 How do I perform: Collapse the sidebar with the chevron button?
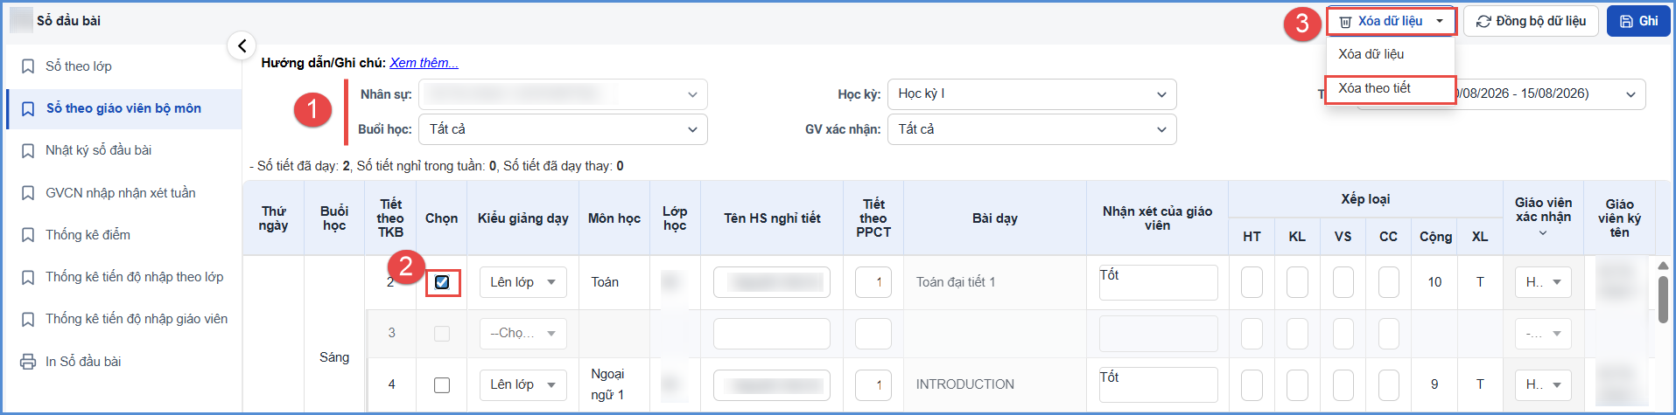(242, 45)
